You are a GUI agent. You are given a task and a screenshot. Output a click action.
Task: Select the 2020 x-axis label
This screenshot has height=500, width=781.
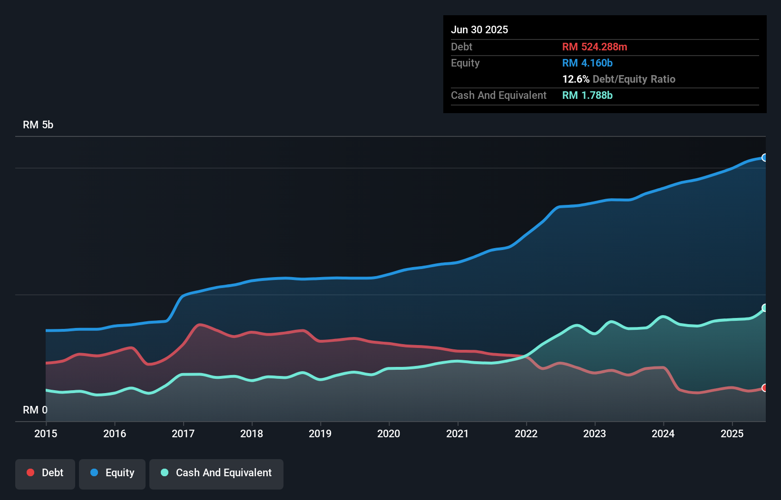(x=389, y=433)
